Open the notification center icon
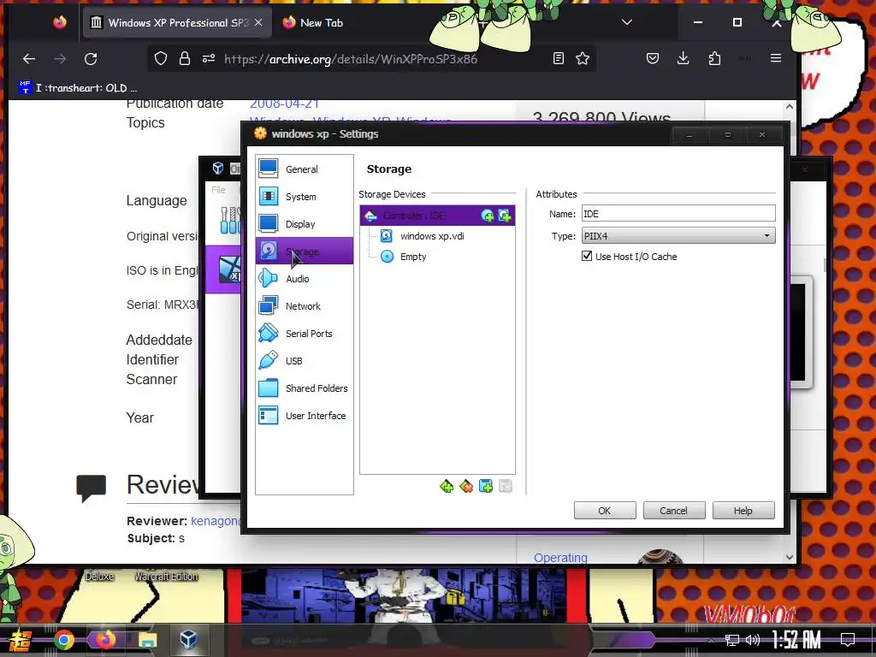 848,639
